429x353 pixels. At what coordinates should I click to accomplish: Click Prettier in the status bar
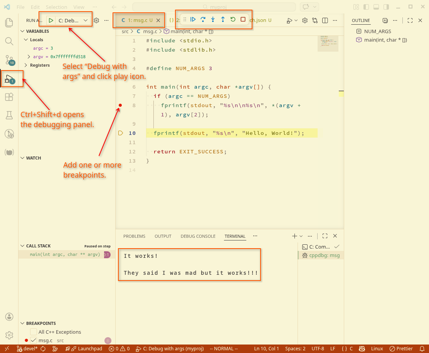pyautogui.click(x=401, y=349)
